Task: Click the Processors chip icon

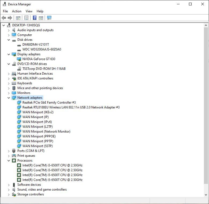Action: point(14,161)
